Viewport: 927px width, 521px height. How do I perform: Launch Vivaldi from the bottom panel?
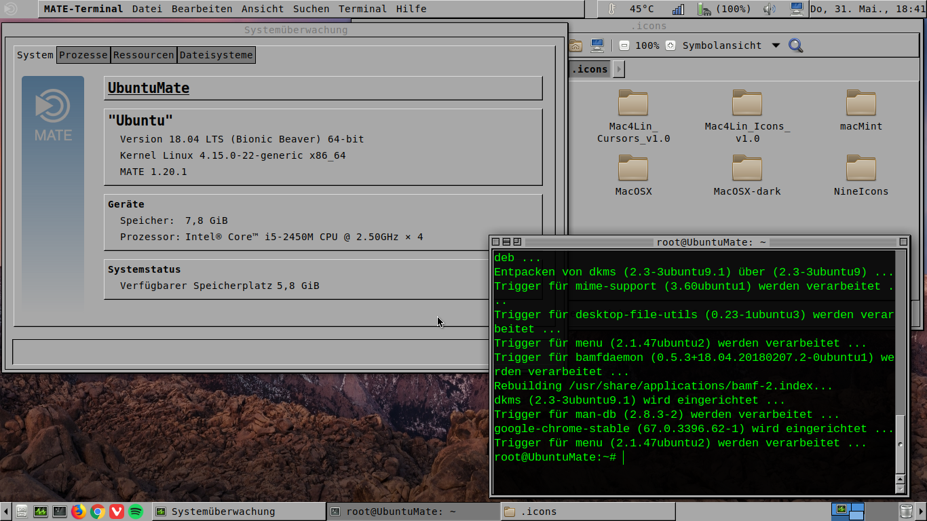click(117, 512)
